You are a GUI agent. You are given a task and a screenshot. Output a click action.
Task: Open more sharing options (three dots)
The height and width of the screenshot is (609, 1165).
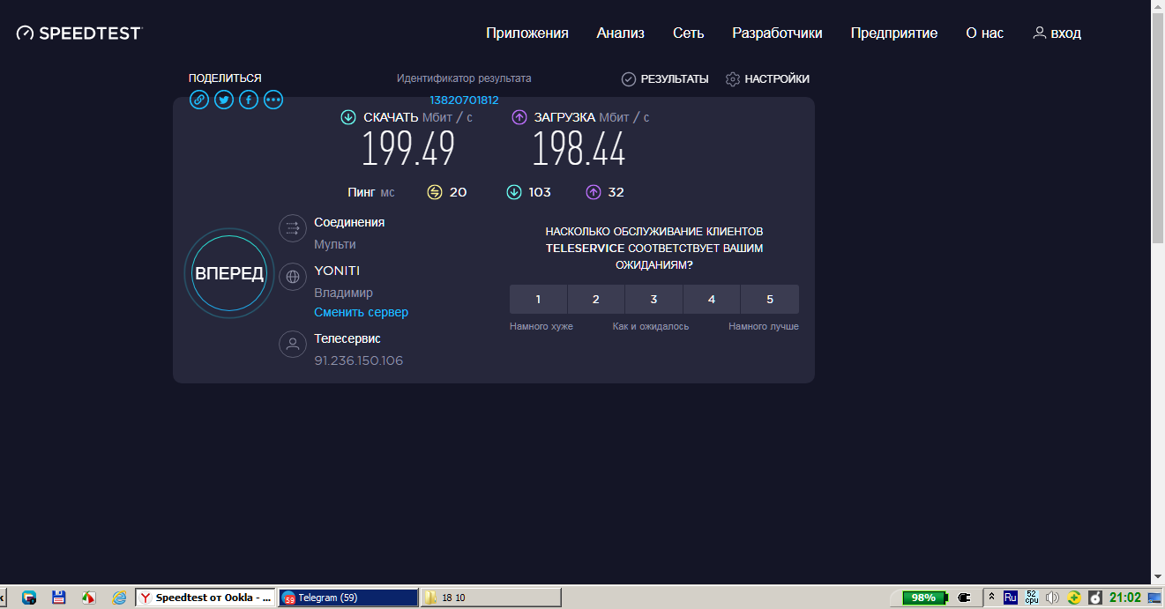pos(273,100)
